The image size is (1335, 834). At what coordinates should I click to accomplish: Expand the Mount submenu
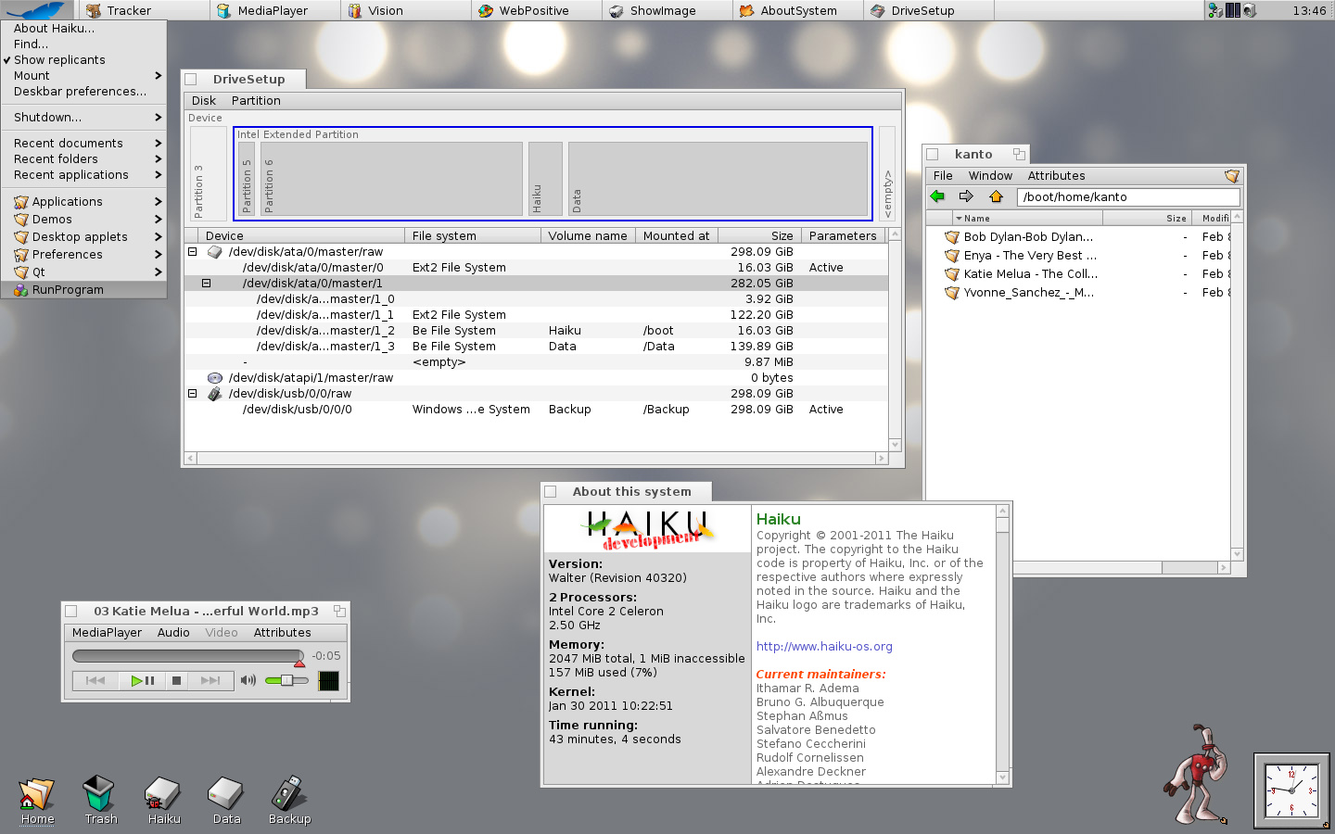tap(83, 76)
